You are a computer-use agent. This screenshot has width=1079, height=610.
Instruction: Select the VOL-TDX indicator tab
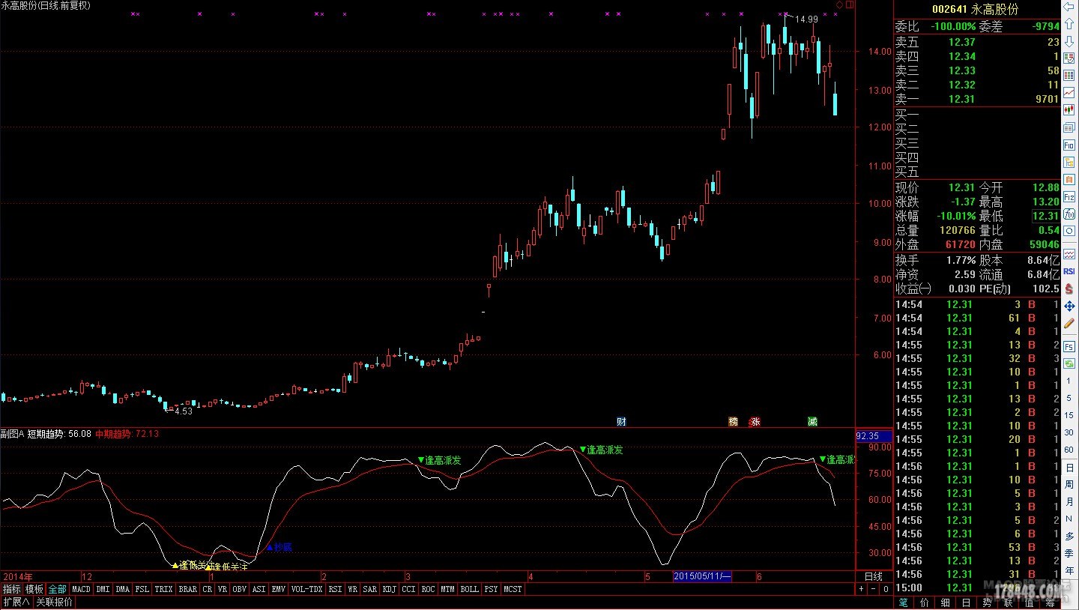pos(306,589)
